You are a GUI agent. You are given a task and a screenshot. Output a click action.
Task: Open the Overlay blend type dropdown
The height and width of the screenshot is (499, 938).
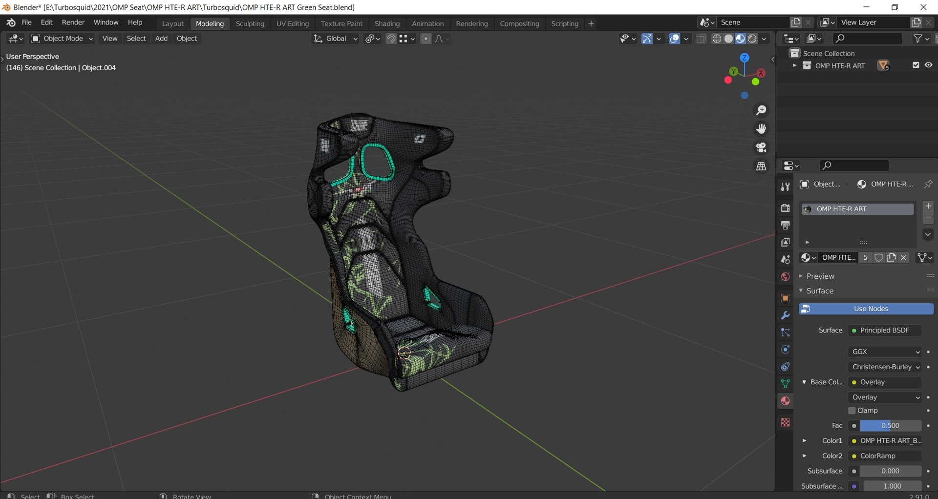pos(885,397)
